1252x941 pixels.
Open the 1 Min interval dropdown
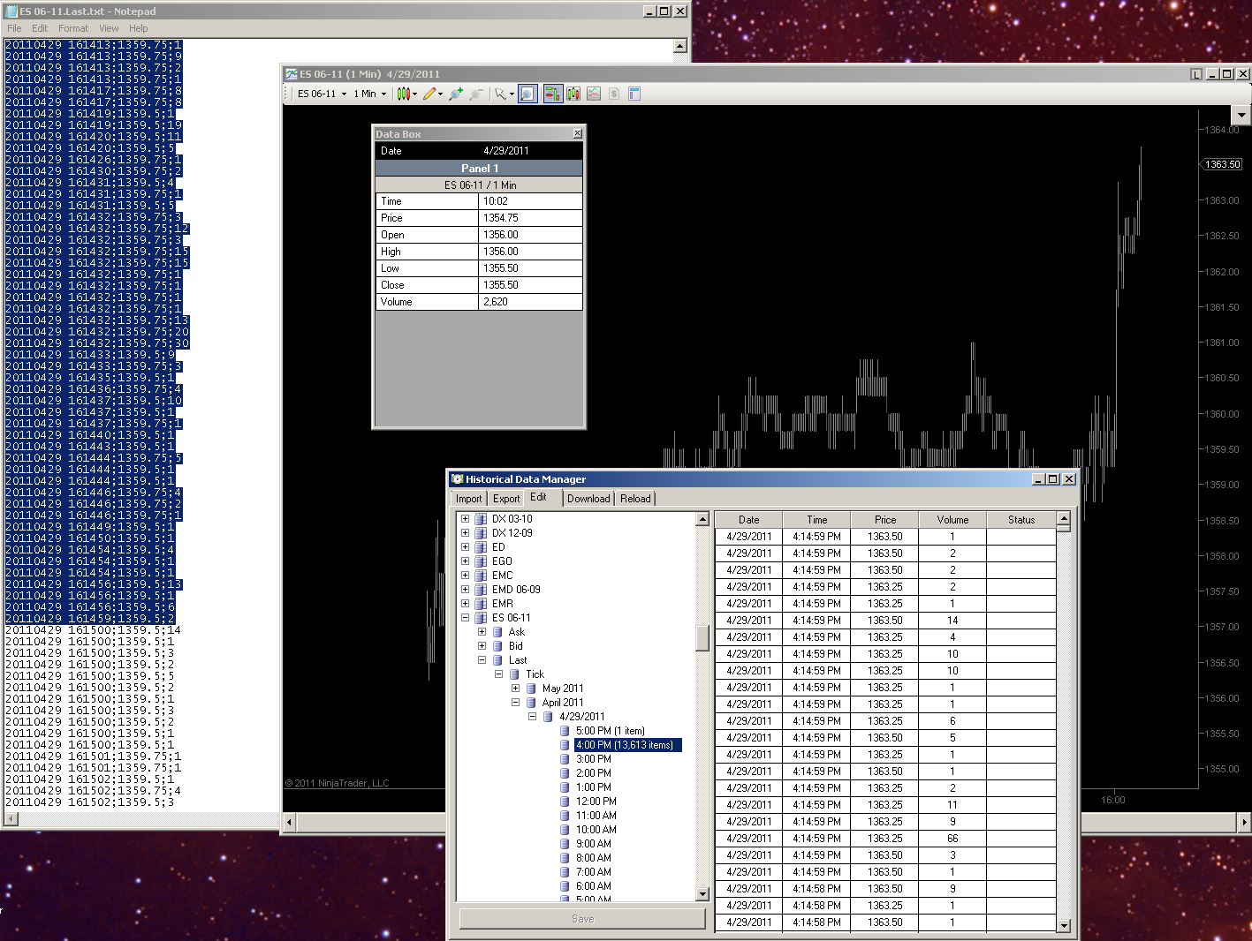coord(370,94)
